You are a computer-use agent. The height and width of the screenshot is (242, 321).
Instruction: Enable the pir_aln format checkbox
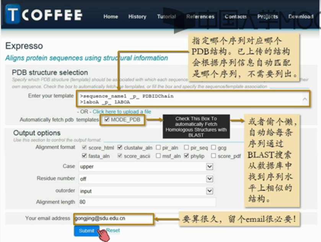pos(158,147)
